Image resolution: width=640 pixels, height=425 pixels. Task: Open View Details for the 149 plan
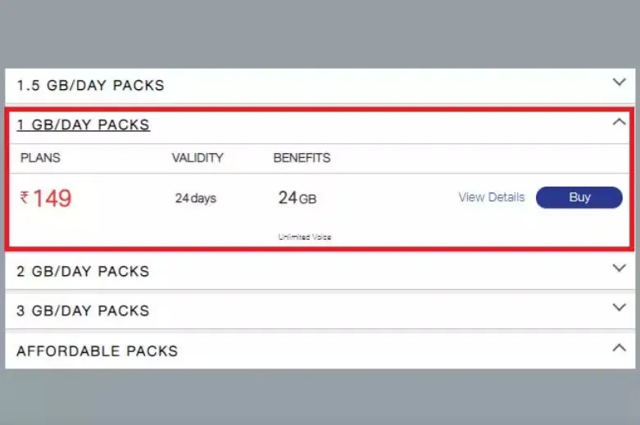click(x=492, y=197)
